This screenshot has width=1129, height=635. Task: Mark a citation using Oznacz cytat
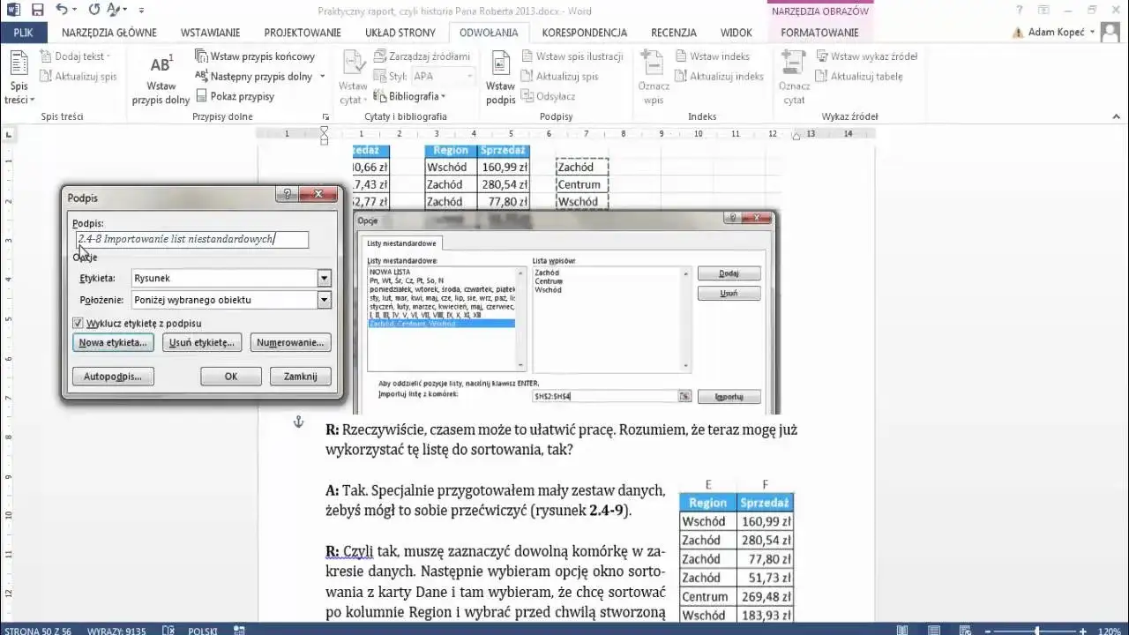point(793,77)
